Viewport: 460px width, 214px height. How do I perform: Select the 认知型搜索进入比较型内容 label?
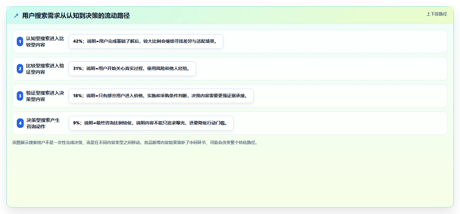[x=45, y=41]
